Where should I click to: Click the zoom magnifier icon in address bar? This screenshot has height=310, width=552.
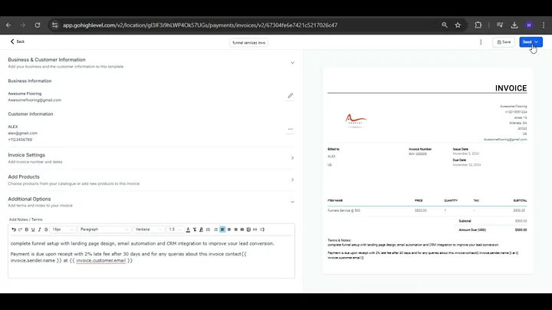coord(445,25)
